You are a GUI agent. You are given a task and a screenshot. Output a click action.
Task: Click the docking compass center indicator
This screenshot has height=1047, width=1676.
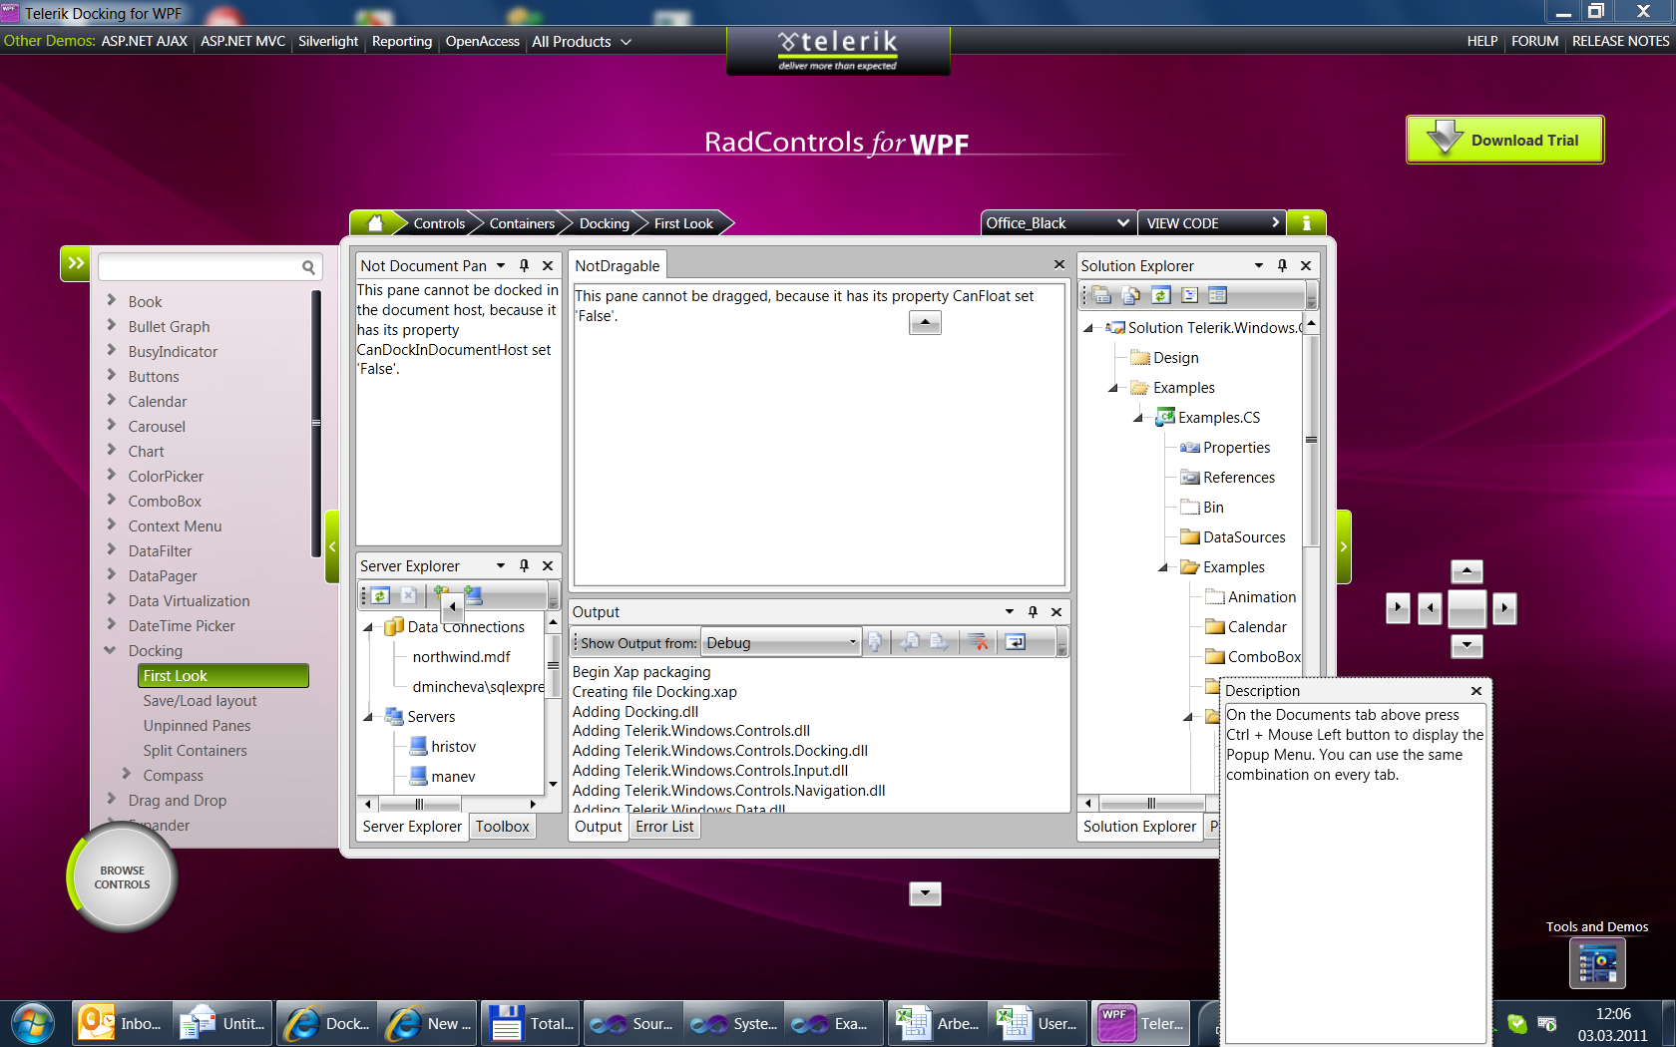[x=1466, y=608]
